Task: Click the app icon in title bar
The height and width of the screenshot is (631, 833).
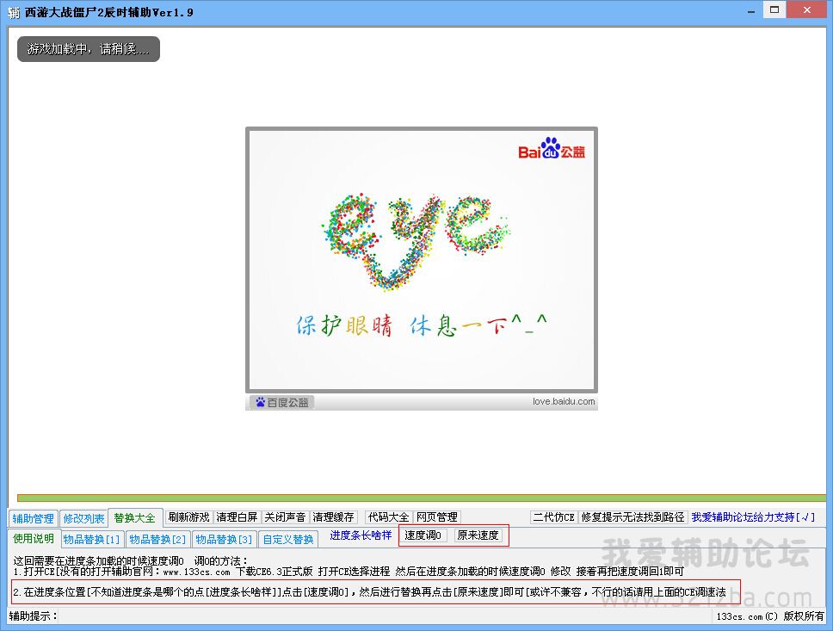Action: click(14, 12)
